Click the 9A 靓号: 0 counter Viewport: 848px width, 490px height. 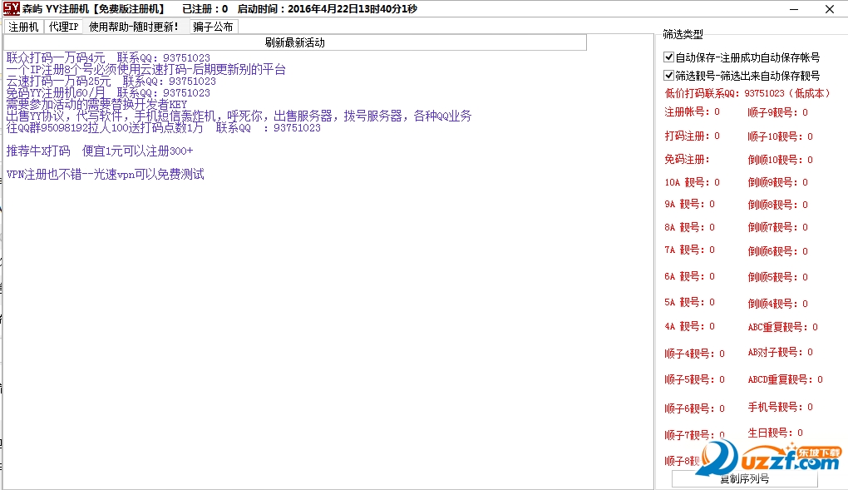(x=689, y=204)
